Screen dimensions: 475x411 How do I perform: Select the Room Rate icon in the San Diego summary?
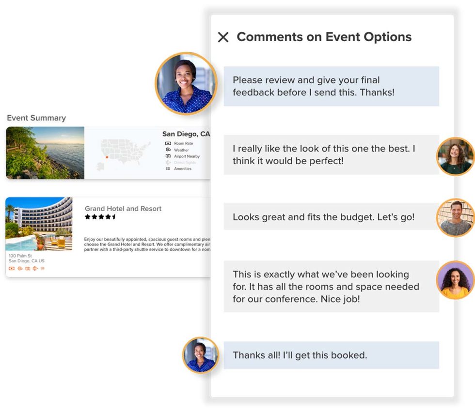tap(168, 143)
